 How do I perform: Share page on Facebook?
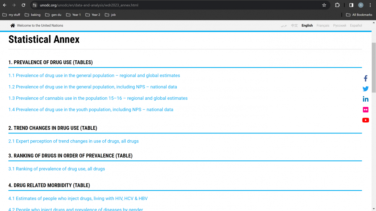pyautogui.click(x=365, y=78)
